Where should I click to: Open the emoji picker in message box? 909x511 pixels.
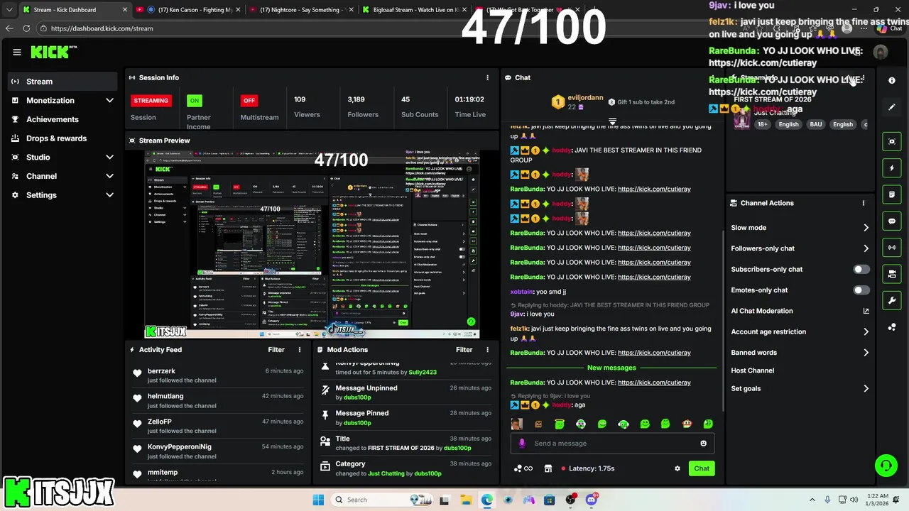(x=703, y=444)
